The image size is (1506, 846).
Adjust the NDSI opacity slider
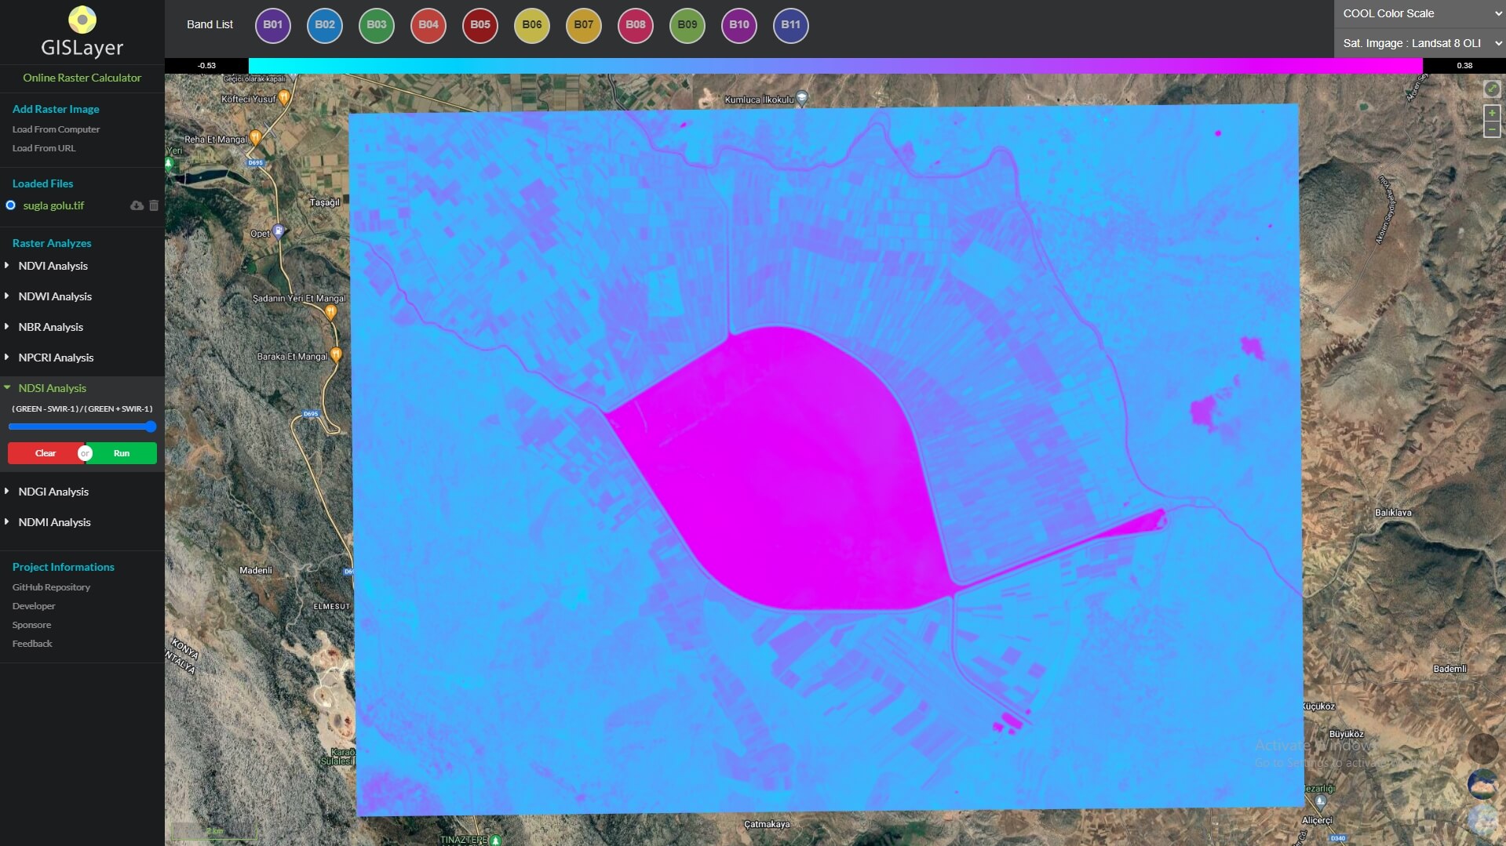tap(82, 427)
